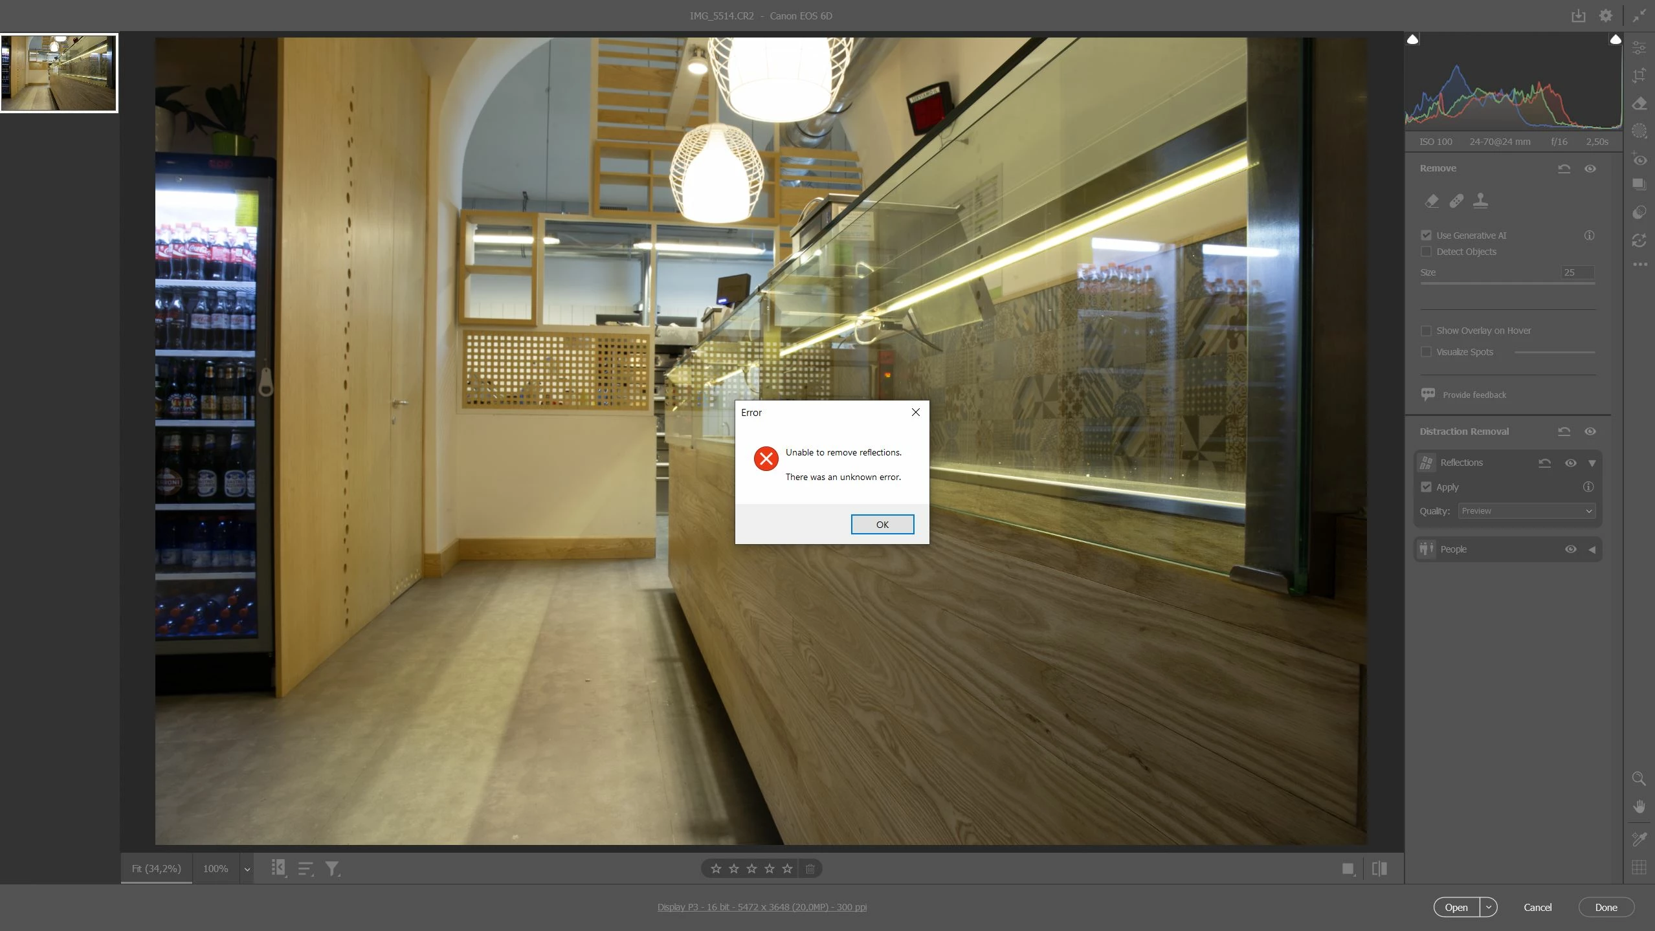Screen dimensions: 1655x931
Task: Select the Fit (34,2%) zoom option
Action: coord(156,869)
